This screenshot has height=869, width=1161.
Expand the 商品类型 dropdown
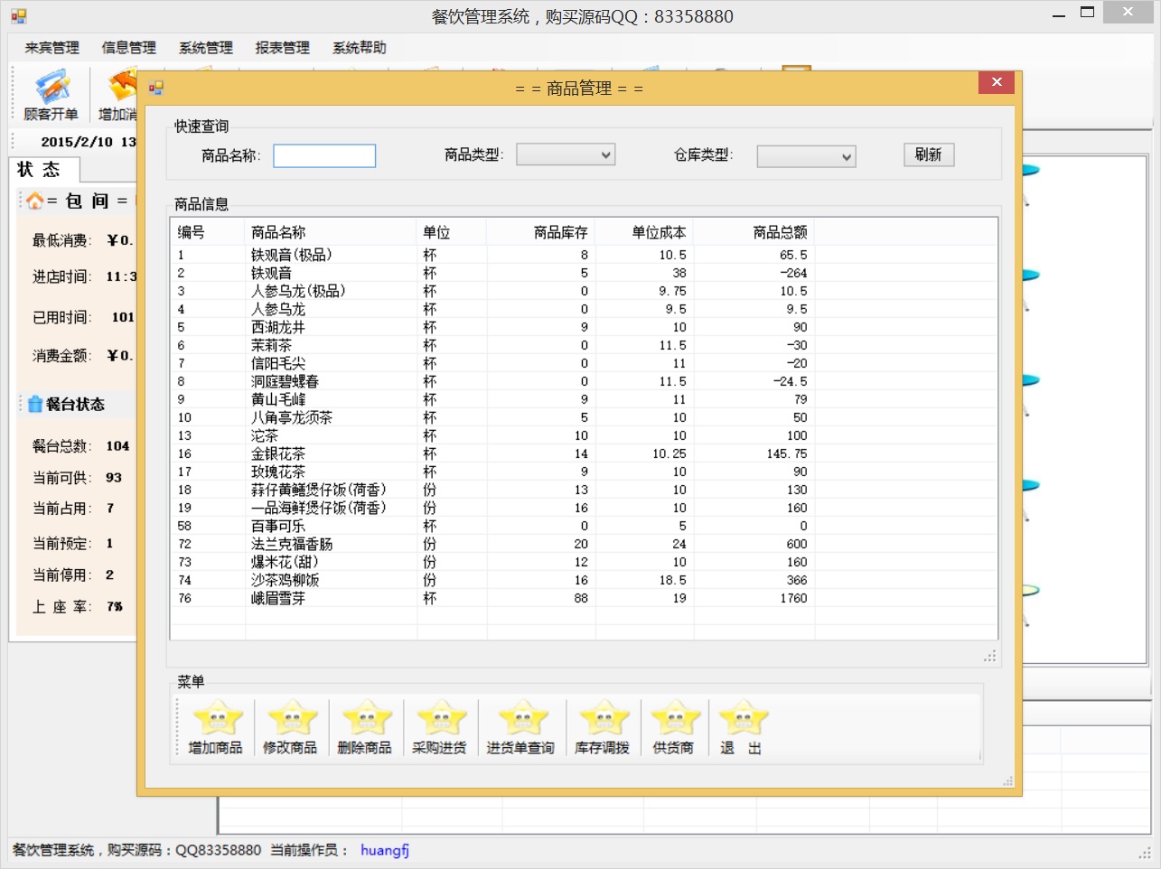pyautogui.click(x=566, y=155)
